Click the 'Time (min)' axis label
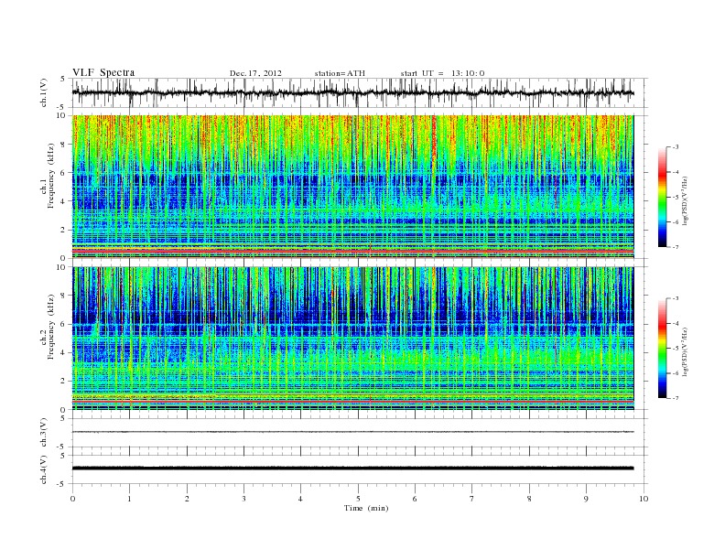 [x=366, y=508]
